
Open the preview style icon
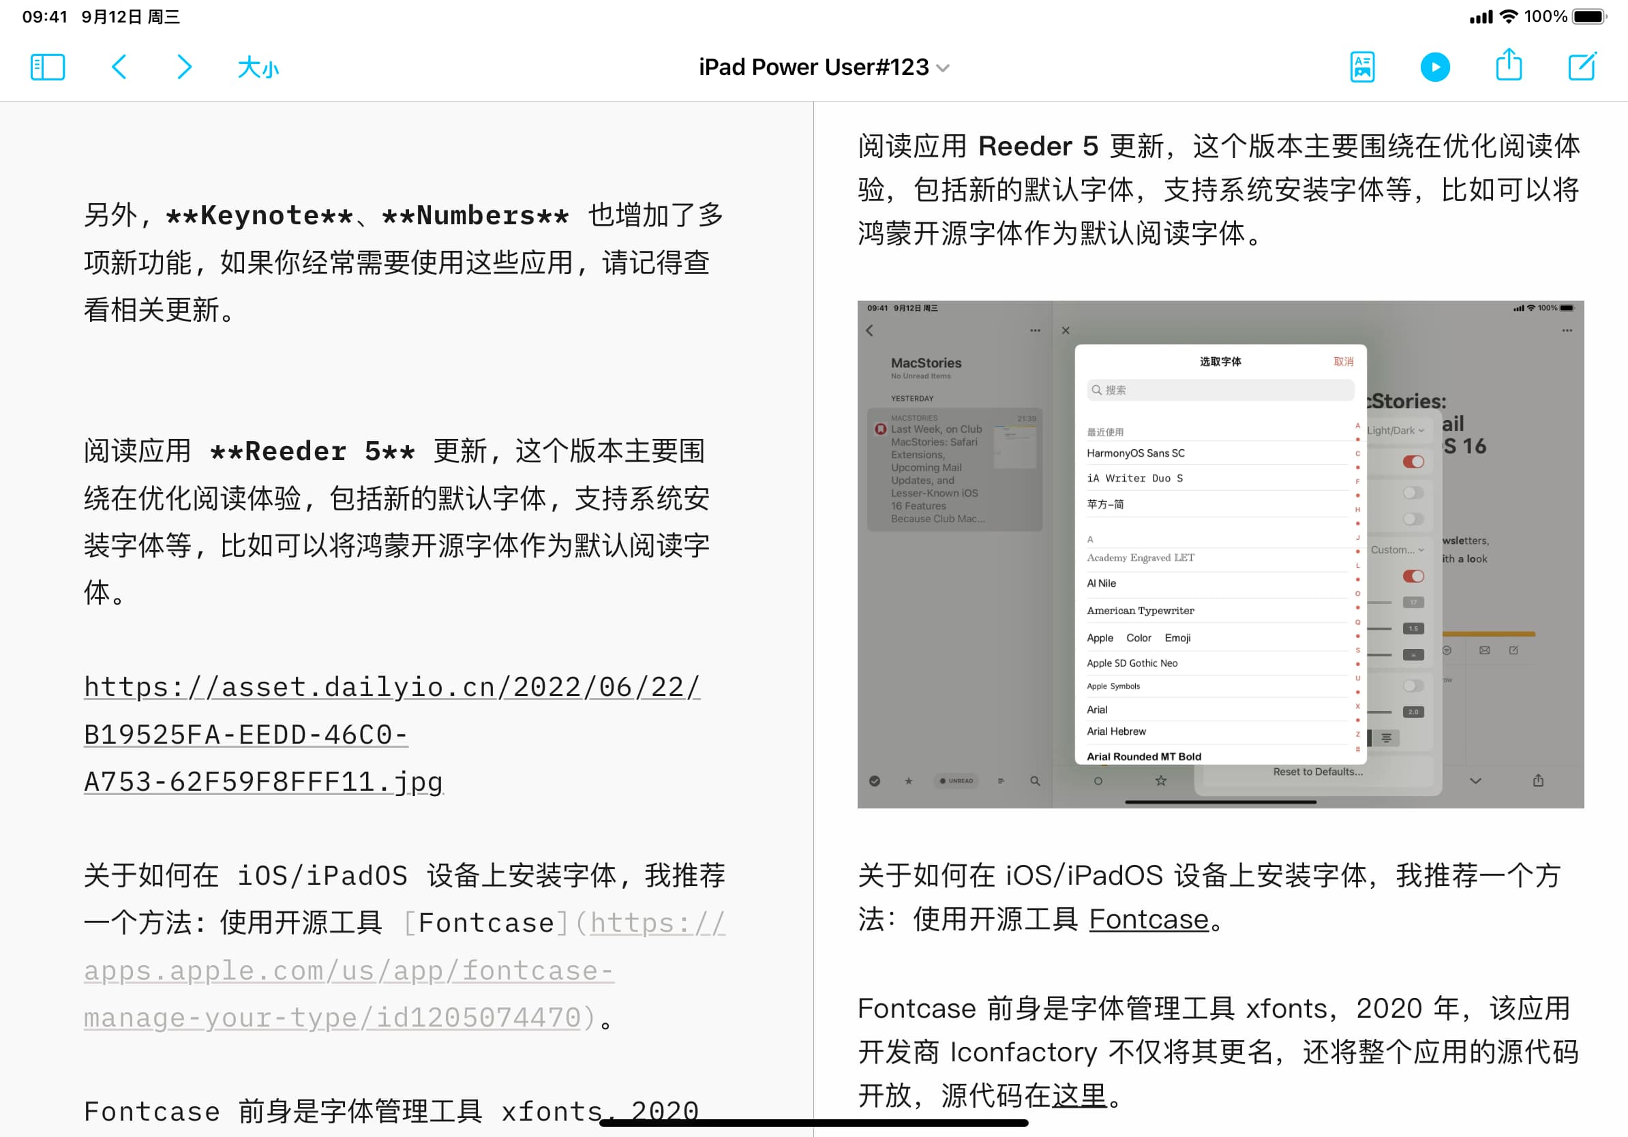pos(1362,67)
